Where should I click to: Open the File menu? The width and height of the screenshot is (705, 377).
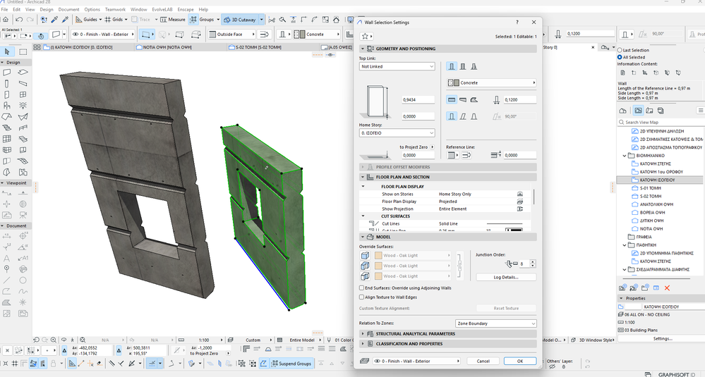(4, 9)
